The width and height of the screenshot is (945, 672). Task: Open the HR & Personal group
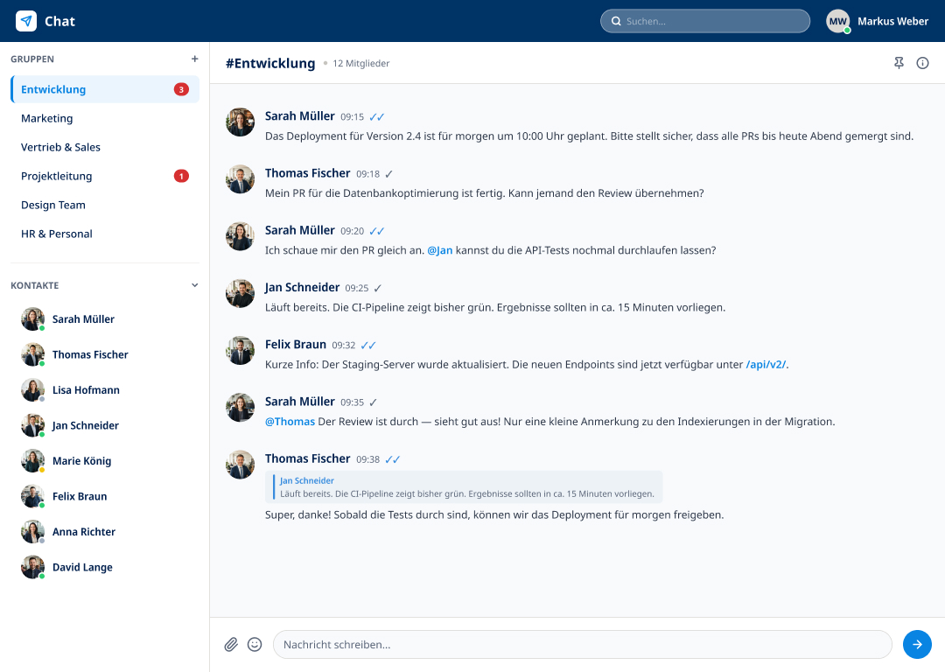(x=105, y=234)
